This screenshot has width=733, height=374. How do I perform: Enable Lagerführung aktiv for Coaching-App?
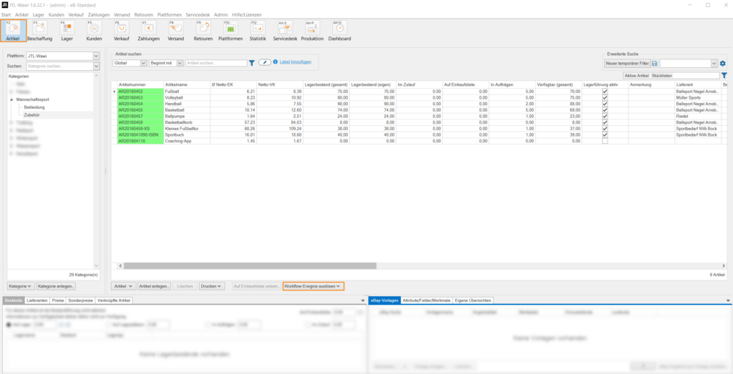605,142
